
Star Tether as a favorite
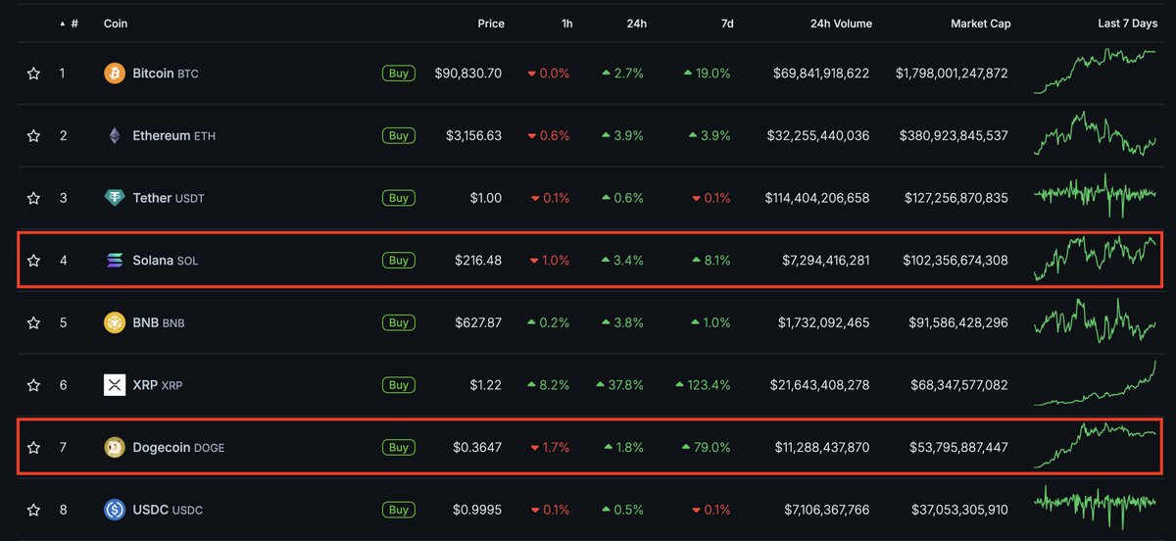[x=33, y=198]
